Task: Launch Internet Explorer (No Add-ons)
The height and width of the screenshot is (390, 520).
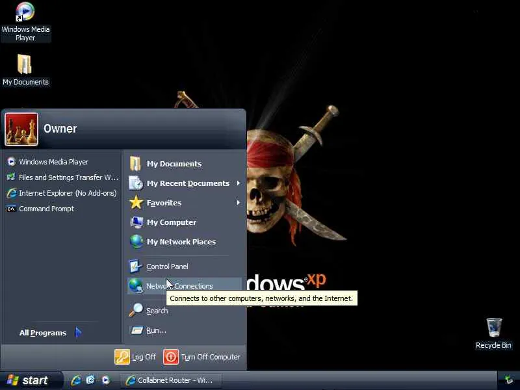Action: 62,193
